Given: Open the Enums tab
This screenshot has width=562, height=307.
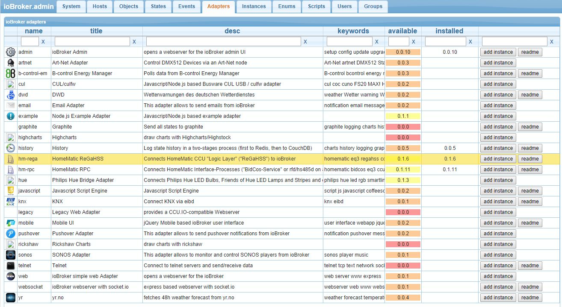Looking at the screenshot, I should [x=287, y=6].
